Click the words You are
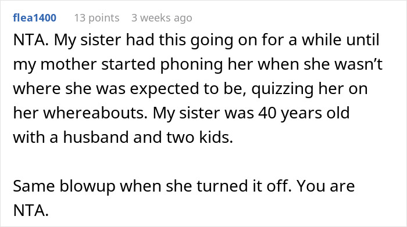 pos(326,186)
